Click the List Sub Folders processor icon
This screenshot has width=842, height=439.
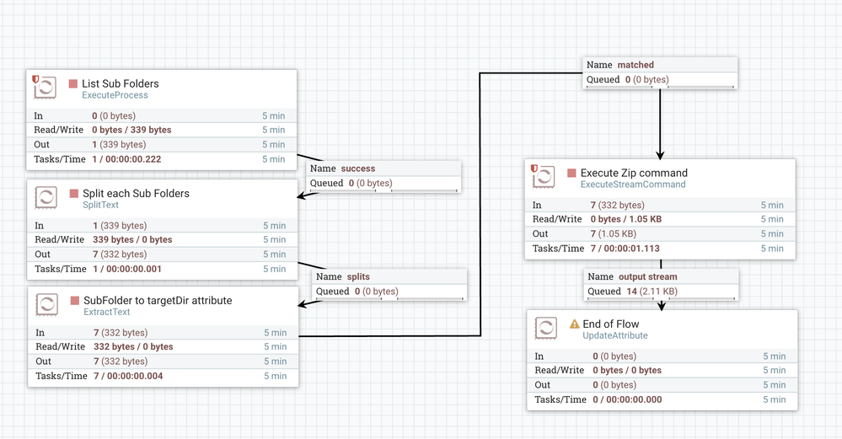[46, 88]
